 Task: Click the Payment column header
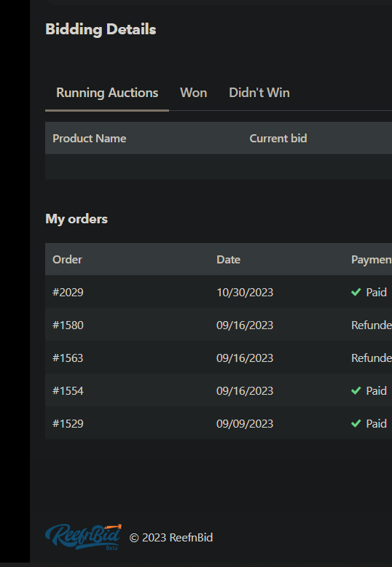[372, 260]
